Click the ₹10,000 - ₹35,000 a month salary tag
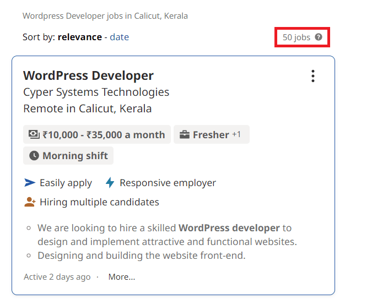The image size is (372, 299). pos(97,134)
